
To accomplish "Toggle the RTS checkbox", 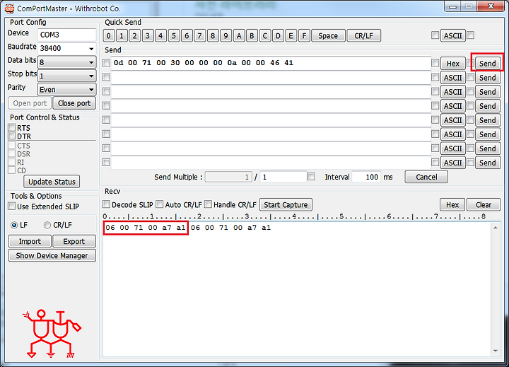I will [12, 127].
